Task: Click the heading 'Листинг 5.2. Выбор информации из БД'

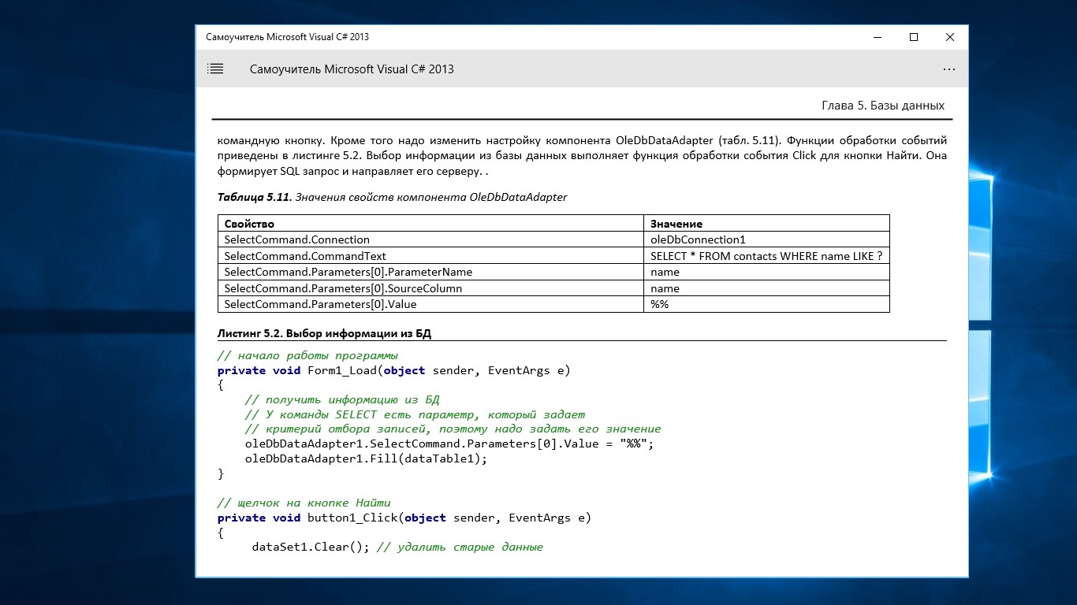Action: [324, 333]
